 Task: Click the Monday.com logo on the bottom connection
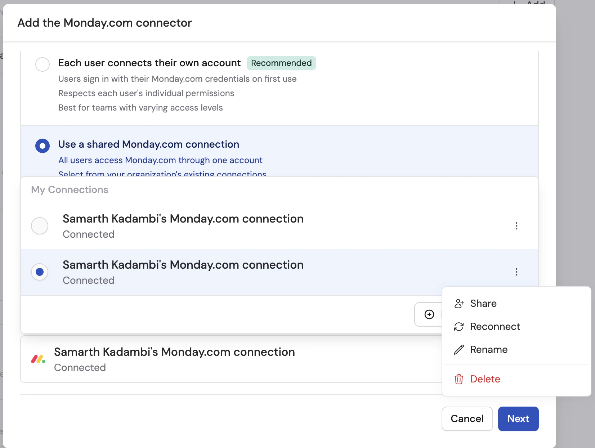[x=38, y=359]
